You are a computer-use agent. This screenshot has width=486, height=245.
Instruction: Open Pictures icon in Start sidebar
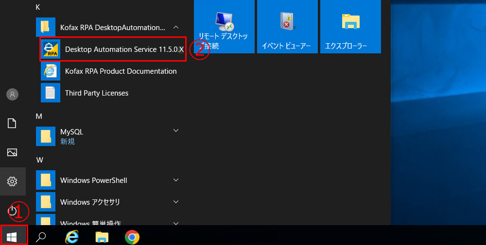[13, 152]
